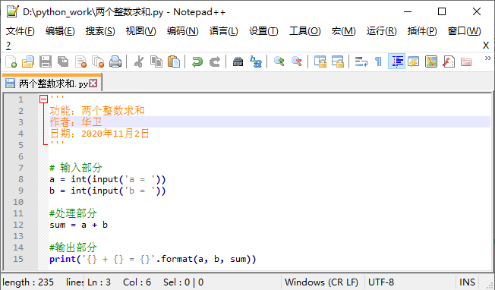Undo last action green arrow
Screen dimensions: 495x290
197,61
